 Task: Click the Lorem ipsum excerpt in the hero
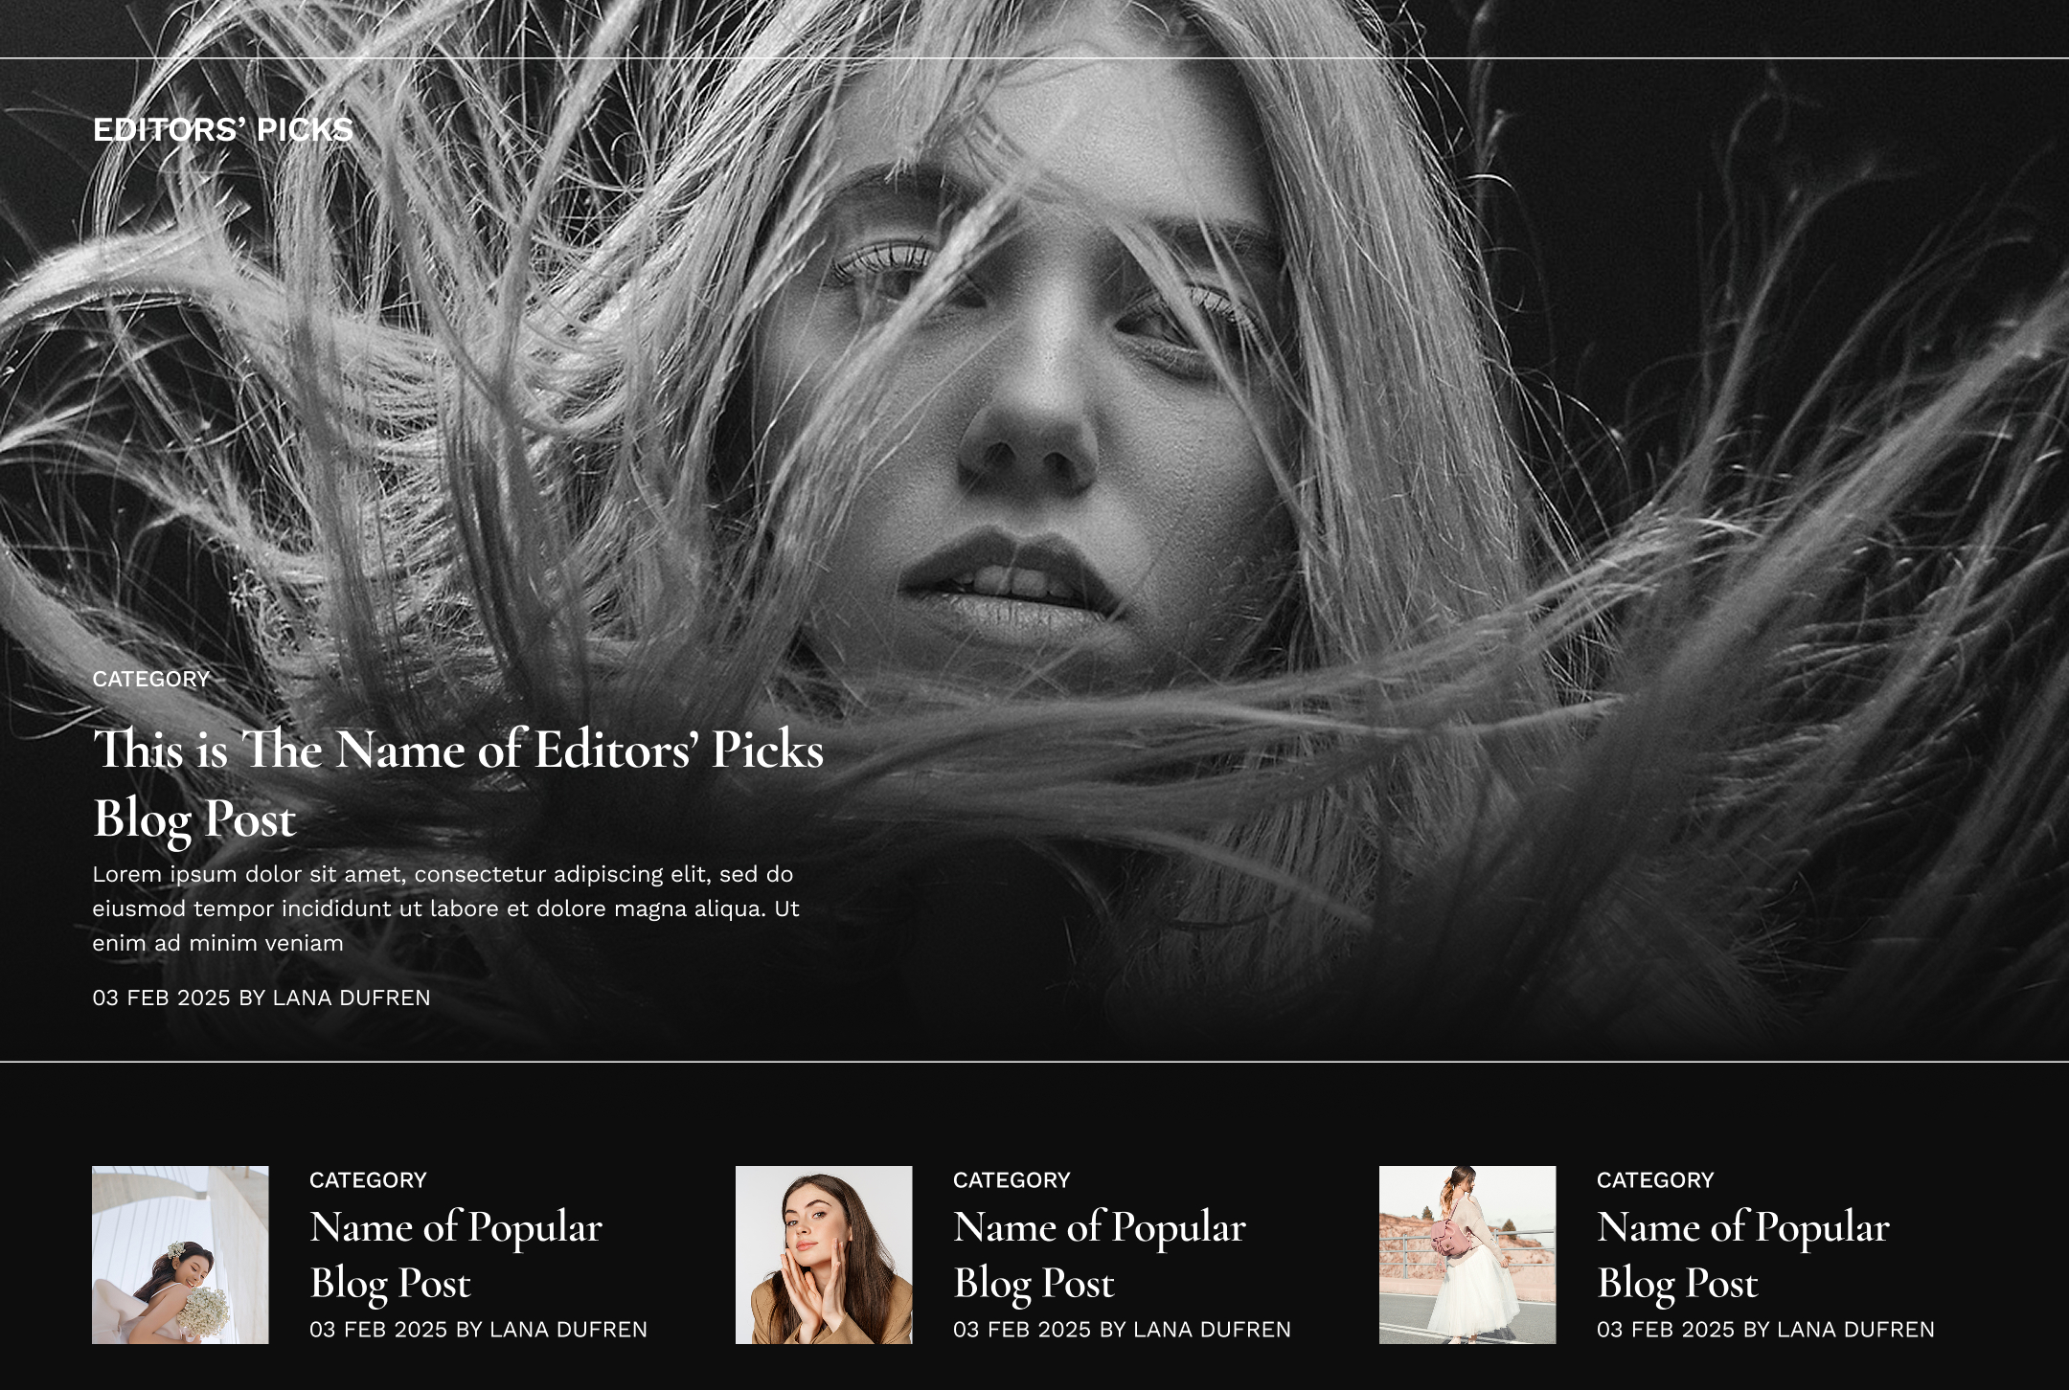(445, 908)
